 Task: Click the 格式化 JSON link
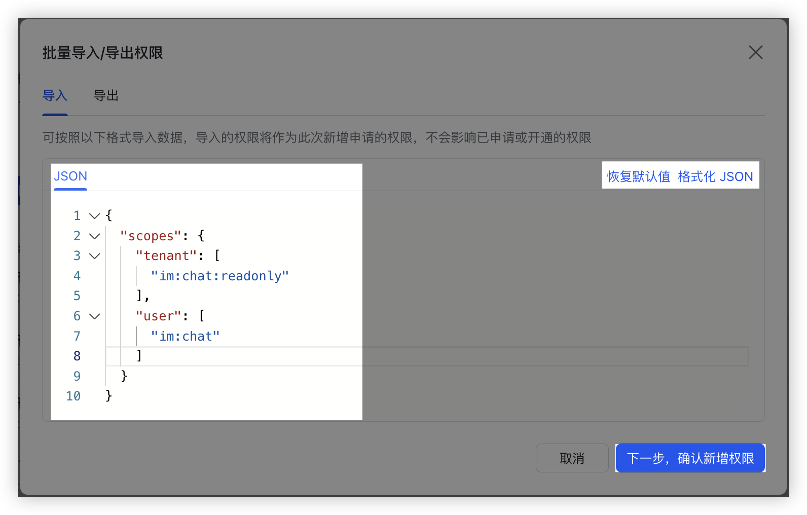coord(715,176)
